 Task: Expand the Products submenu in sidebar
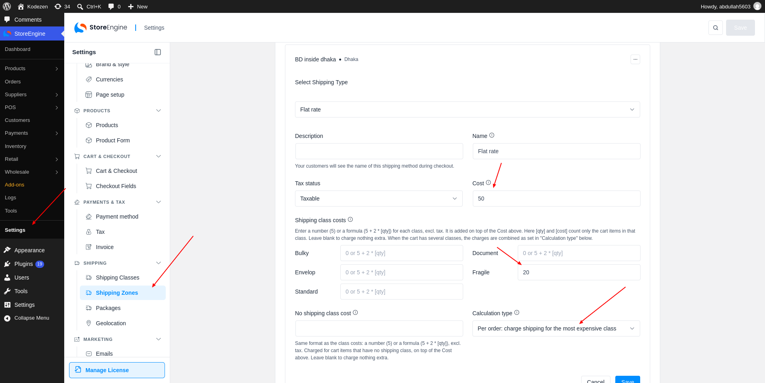tap(57, 69)
